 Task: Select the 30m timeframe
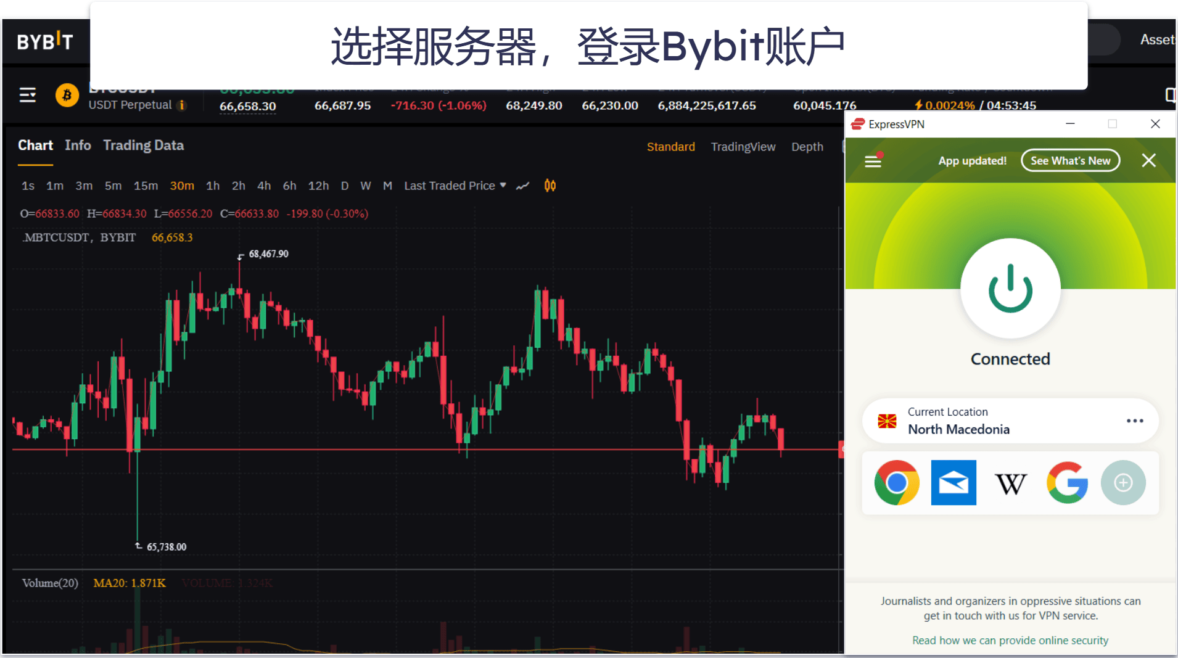182,186
